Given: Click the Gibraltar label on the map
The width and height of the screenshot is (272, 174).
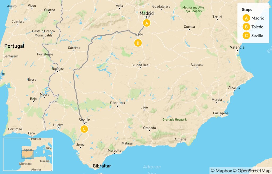Looking at the screenshot, I should point(102,166).
